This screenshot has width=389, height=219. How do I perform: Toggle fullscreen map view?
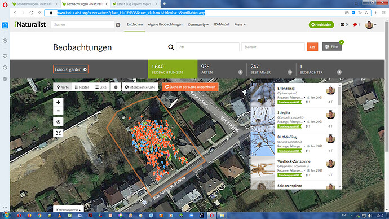tap(58, 133)
